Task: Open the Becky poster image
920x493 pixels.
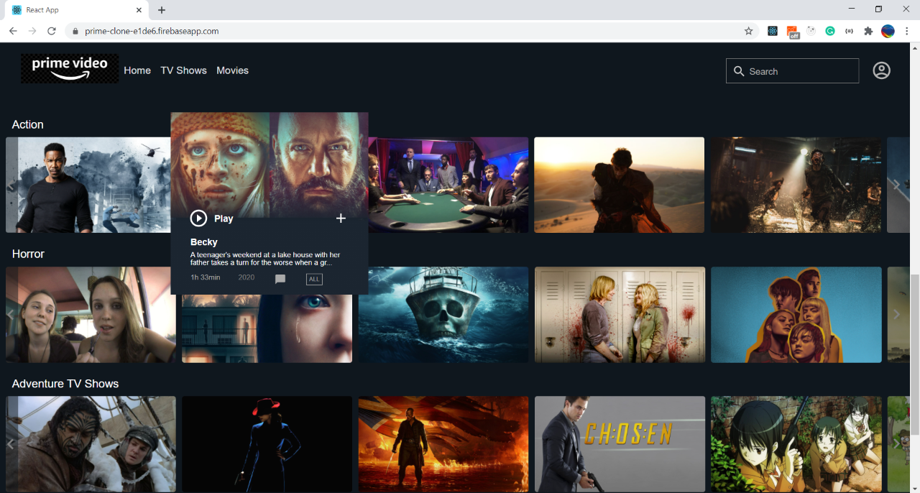Action: [x=270, y=165]
